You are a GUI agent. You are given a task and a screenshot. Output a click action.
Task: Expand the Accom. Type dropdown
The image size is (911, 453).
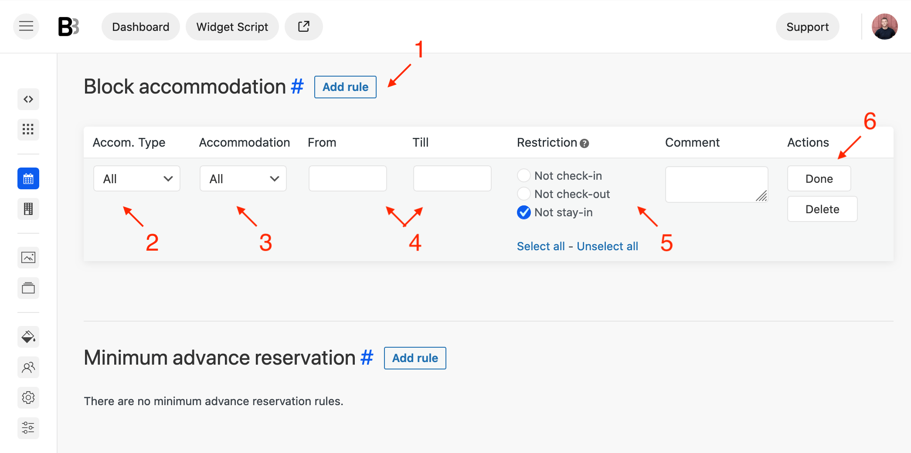coord(137,178)
